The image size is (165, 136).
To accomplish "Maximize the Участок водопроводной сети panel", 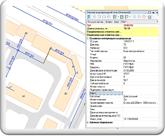I will click(x=149, y=12).
